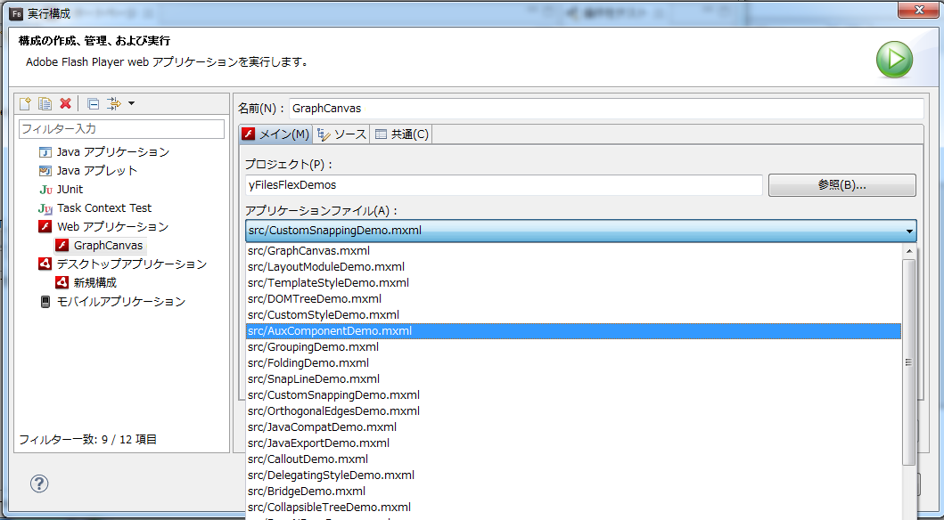Click the filter launch configurations icon
This screenshot has height=520, width=944.
pos(113,103)
